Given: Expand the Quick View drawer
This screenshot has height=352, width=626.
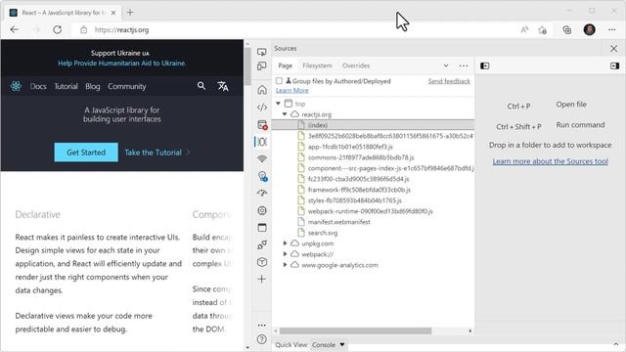Looking at the screenshot, I should coord(615,344).
